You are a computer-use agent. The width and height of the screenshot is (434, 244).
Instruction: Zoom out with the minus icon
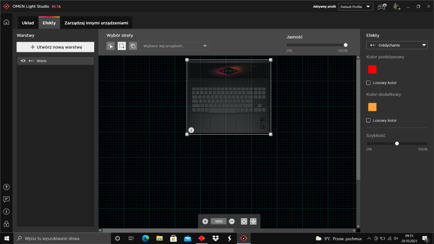coord(232,221)
